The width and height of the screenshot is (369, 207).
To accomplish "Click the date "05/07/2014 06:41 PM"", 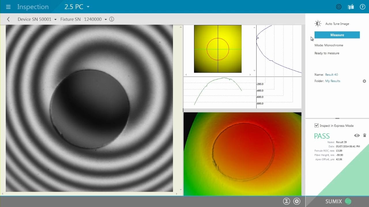I will [x=348, y=146].
